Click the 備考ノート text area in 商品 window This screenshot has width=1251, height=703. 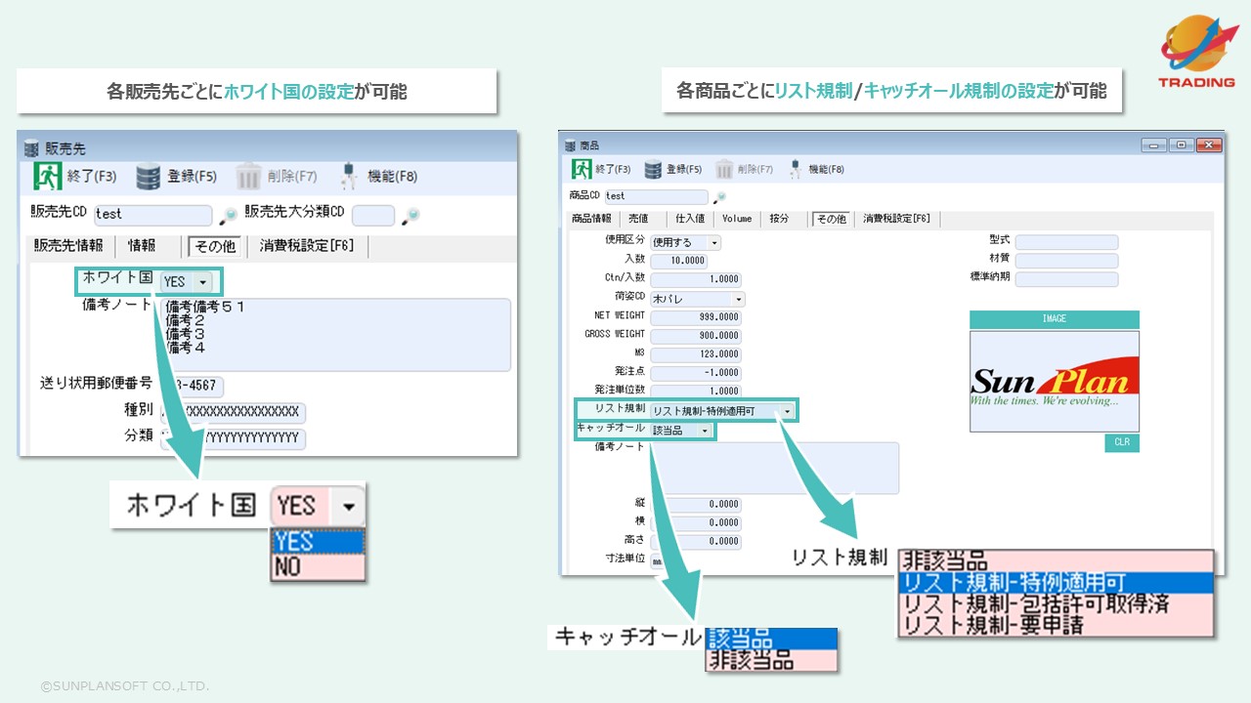(x=774, y=468)
